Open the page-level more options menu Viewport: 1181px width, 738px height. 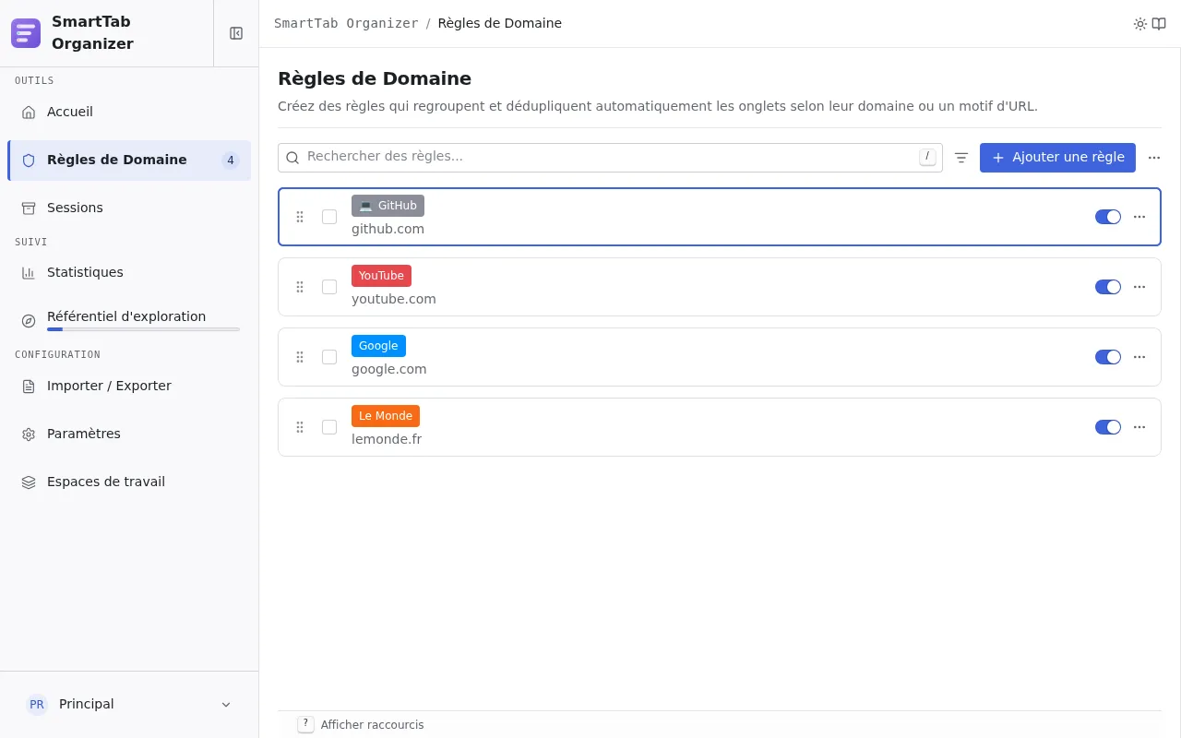point(1154,158)
